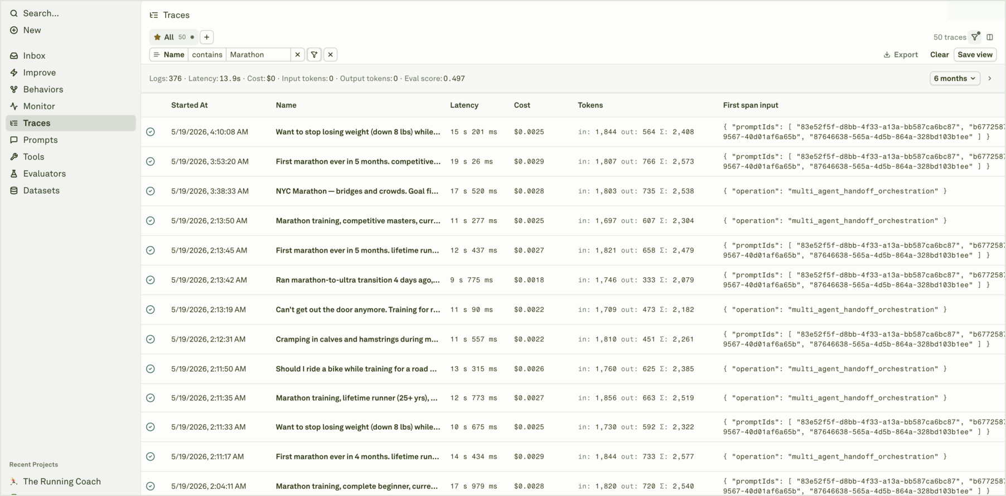Click the Monitor pulse icon

coord(14,106)
